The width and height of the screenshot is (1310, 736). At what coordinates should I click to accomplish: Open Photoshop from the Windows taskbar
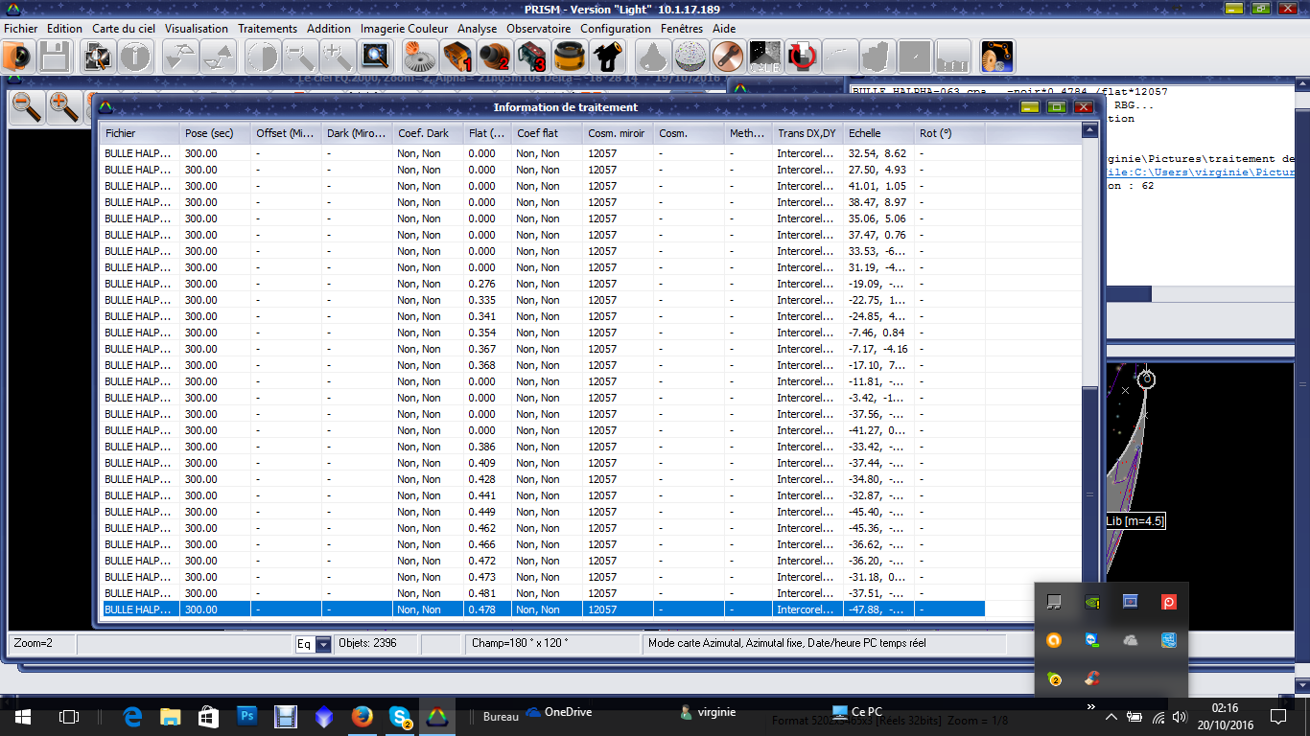[246, 716]
